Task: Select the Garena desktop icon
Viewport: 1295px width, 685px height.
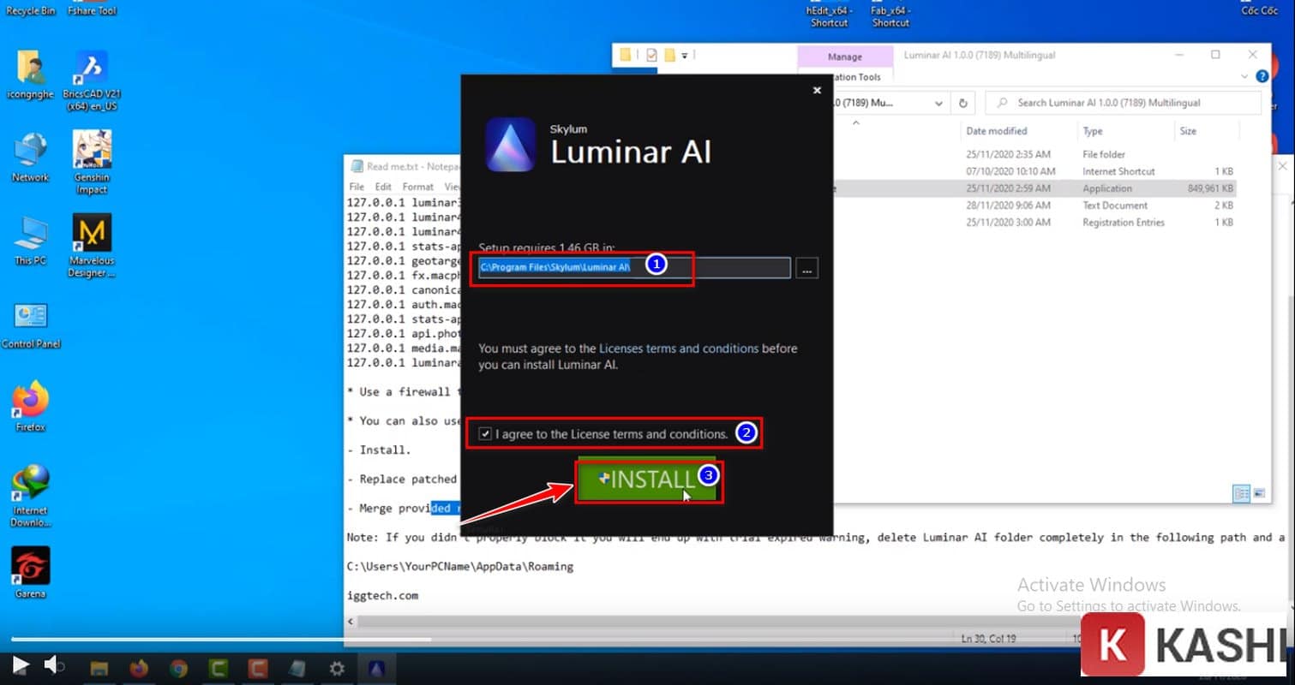Action: [x=31, y=573]
